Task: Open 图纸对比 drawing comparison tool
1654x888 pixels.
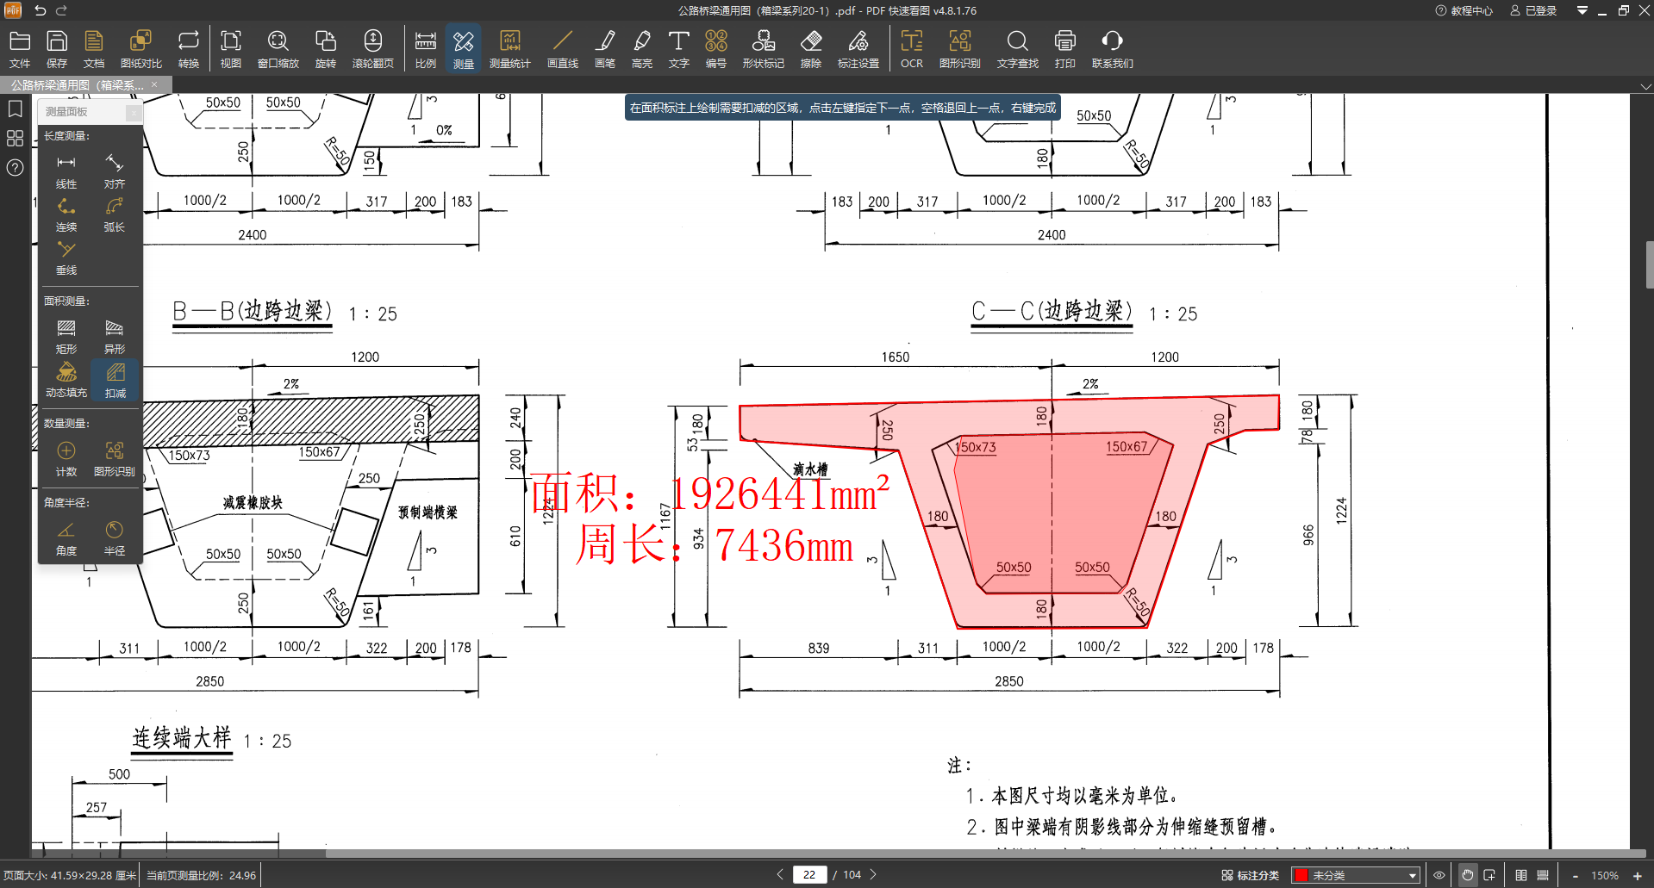Action: coord(140,48)
